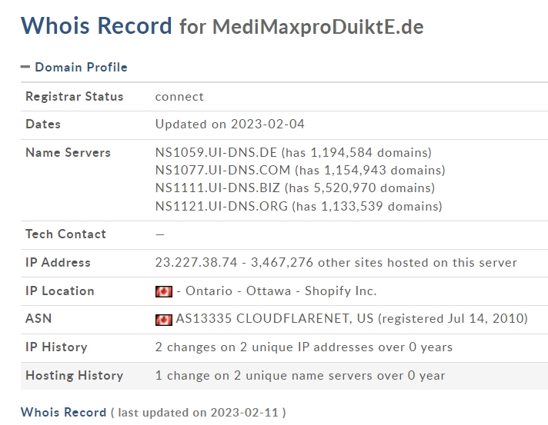The image size is (548, 425).
Task: Select name server NS1077.UI-DNS.COM
Action: (x=222, y=171)
